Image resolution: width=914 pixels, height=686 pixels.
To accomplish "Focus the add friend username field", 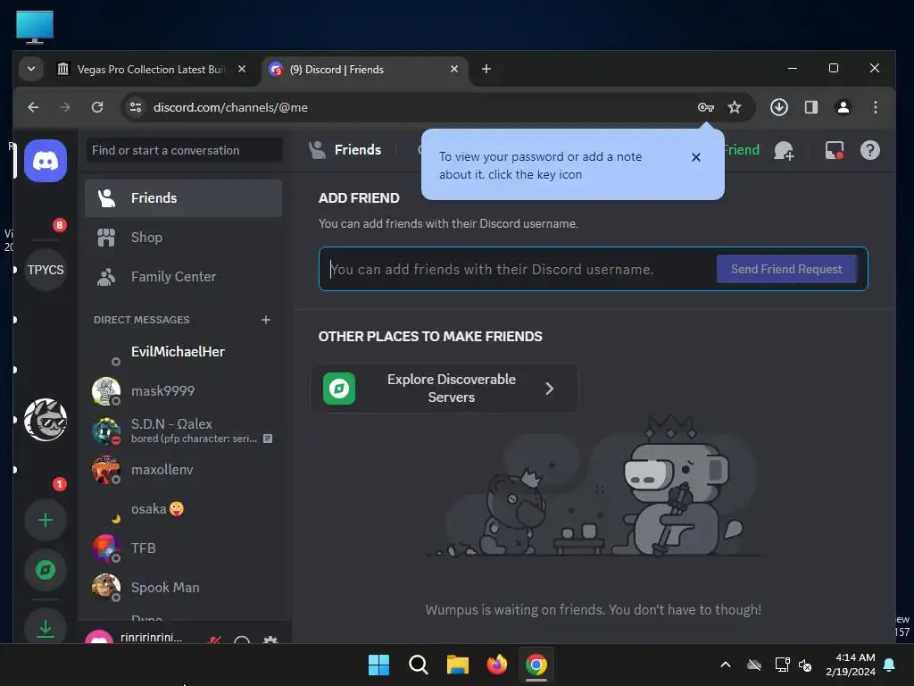I will [519, 269].
